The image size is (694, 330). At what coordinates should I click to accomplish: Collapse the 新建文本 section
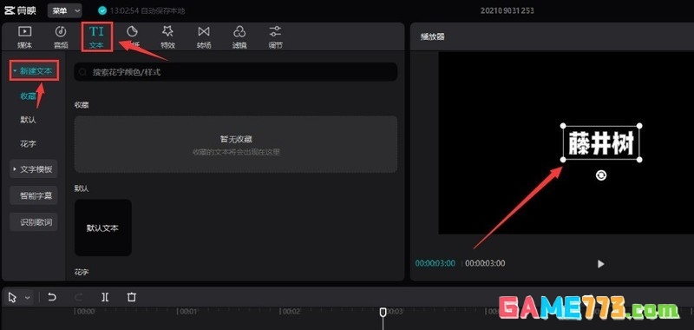34,71
